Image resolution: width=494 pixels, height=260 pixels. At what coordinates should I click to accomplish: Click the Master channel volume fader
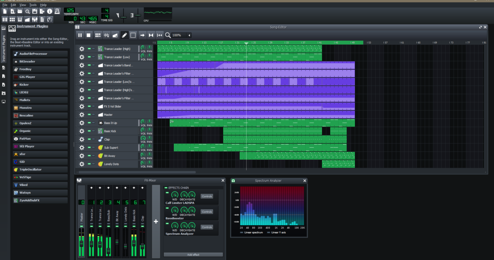pyautogui.click(x=81, y=244)
